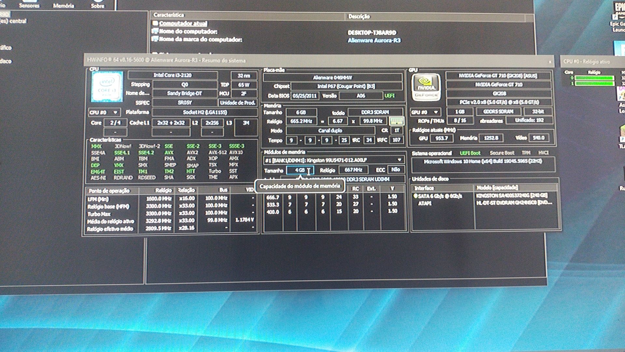The width and height of the screenshot is (625, 352).
Task: Click the total memory size field 6 GB
Action: coord(301,112)
